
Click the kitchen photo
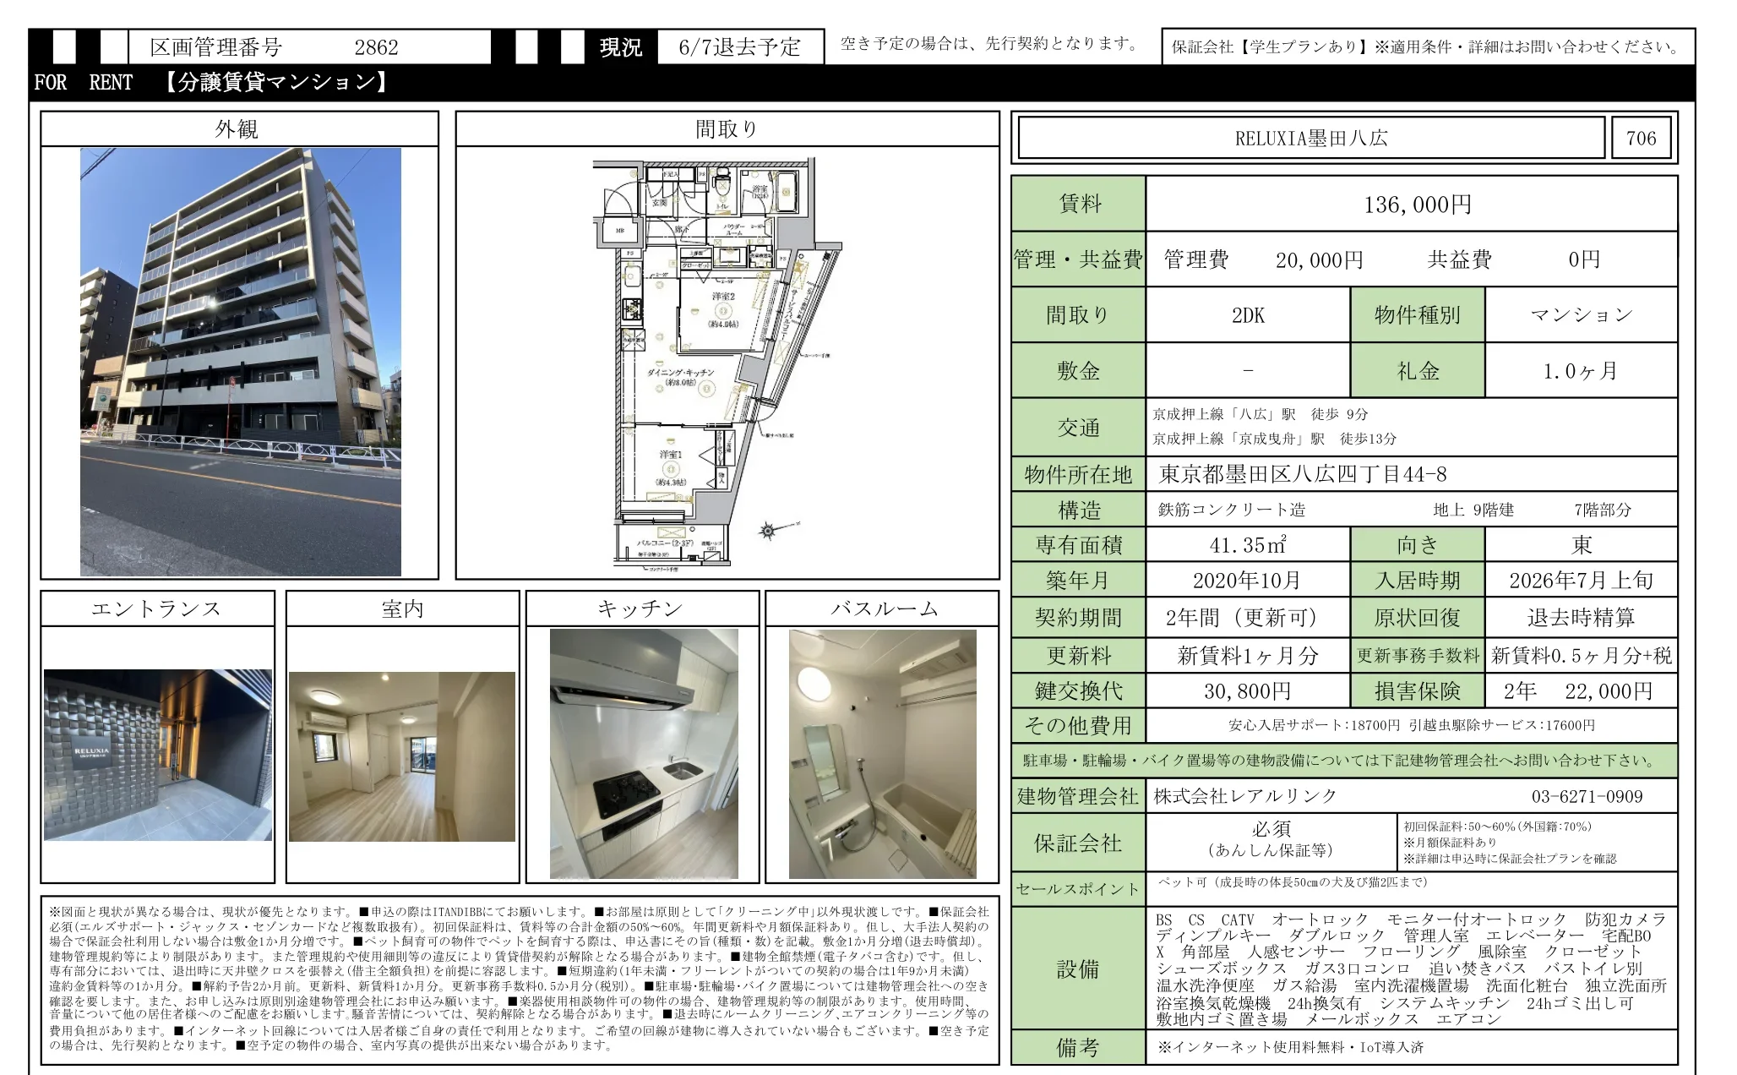tap(644, 753)
